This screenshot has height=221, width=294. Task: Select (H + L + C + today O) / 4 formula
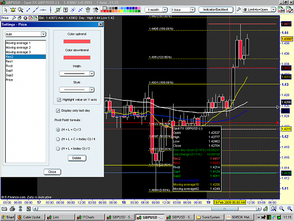(58, 139)
